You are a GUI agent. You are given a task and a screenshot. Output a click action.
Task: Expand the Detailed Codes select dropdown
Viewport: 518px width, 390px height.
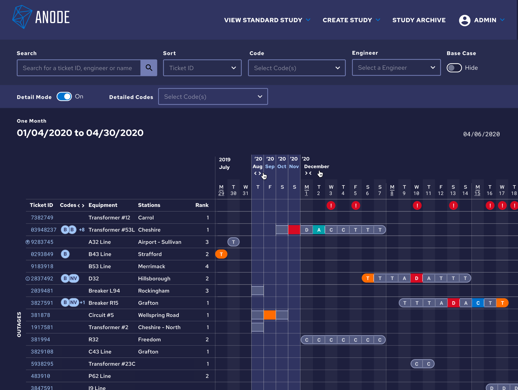pyautogui.click(x=213, y=96)
